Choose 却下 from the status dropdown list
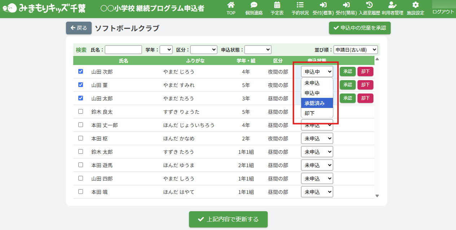Image resolution: width=456 pixels, height=230 pixels. (x=317, y=113)
